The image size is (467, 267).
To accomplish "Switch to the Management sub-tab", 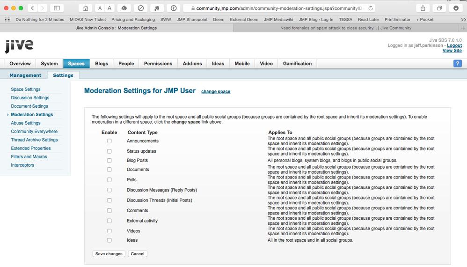I will point(25,75).
